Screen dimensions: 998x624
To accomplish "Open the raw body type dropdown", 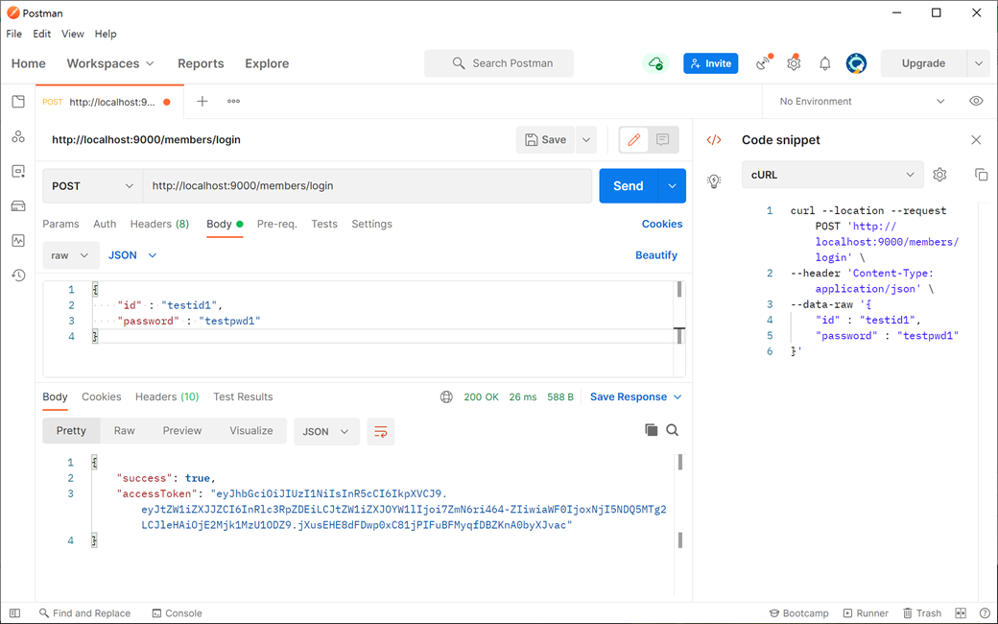I will (71, 255).
